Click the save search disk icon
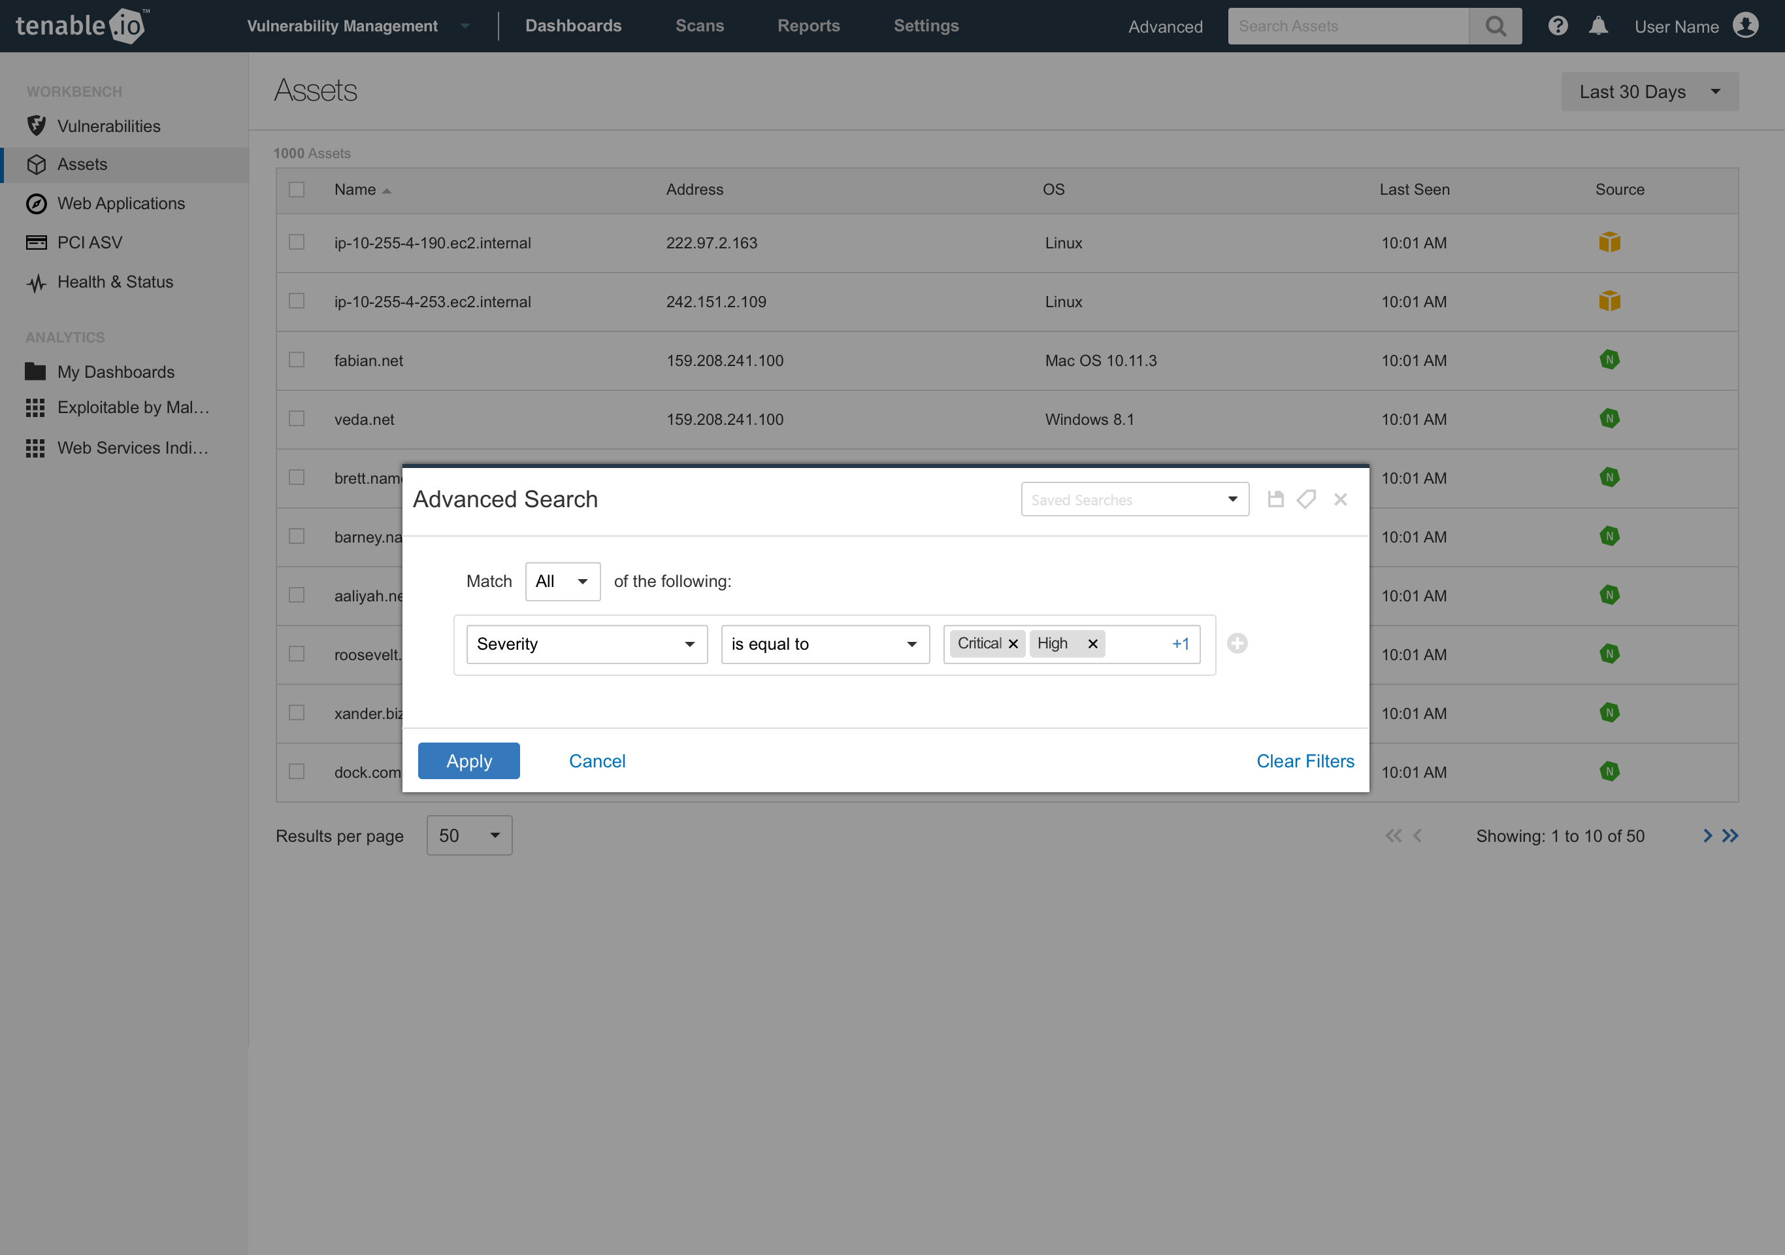 (1275, 499)
